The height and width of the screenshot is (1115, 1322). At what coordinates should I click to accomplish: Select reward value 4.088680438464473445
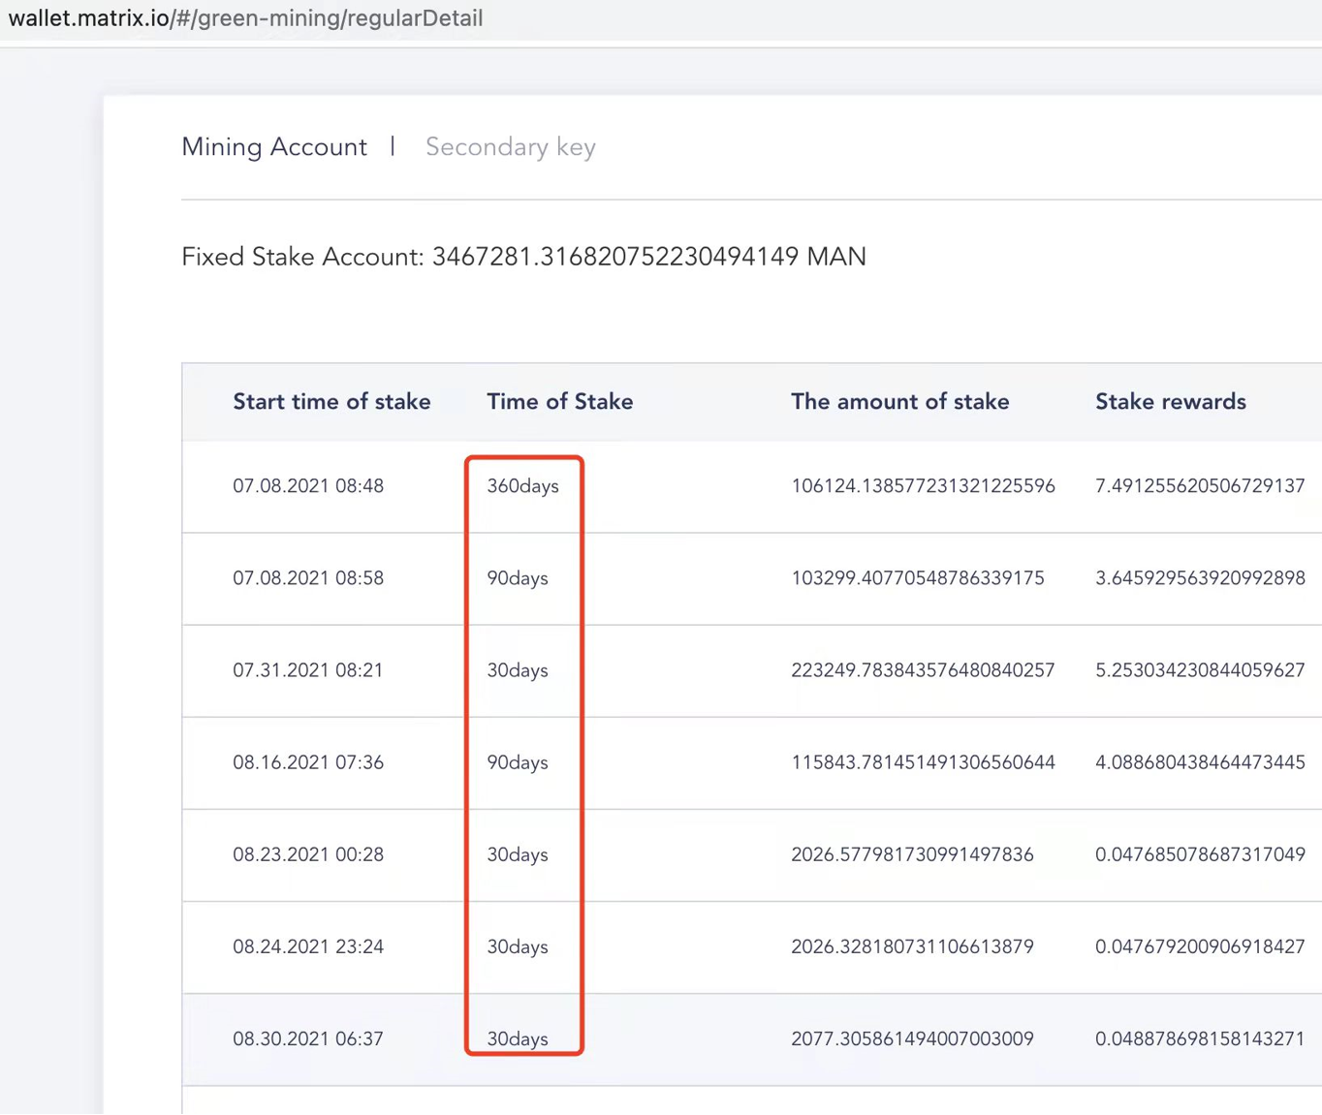click(x=1200, y=762)
